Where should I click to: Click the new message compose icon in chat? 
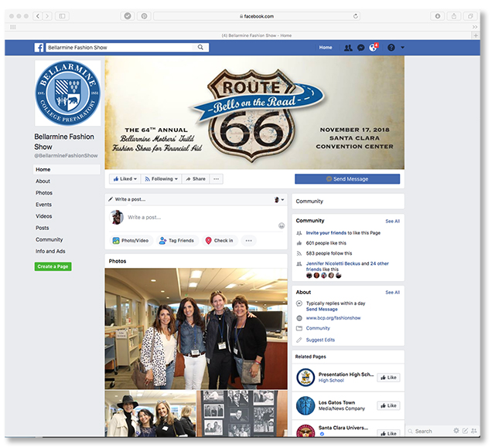(x=465, y=431)
